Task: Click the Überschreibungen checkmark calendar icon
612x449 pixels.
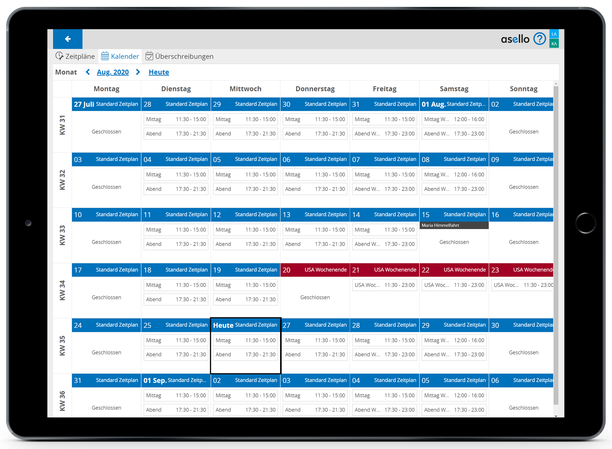Action: (x=149, y=56)
